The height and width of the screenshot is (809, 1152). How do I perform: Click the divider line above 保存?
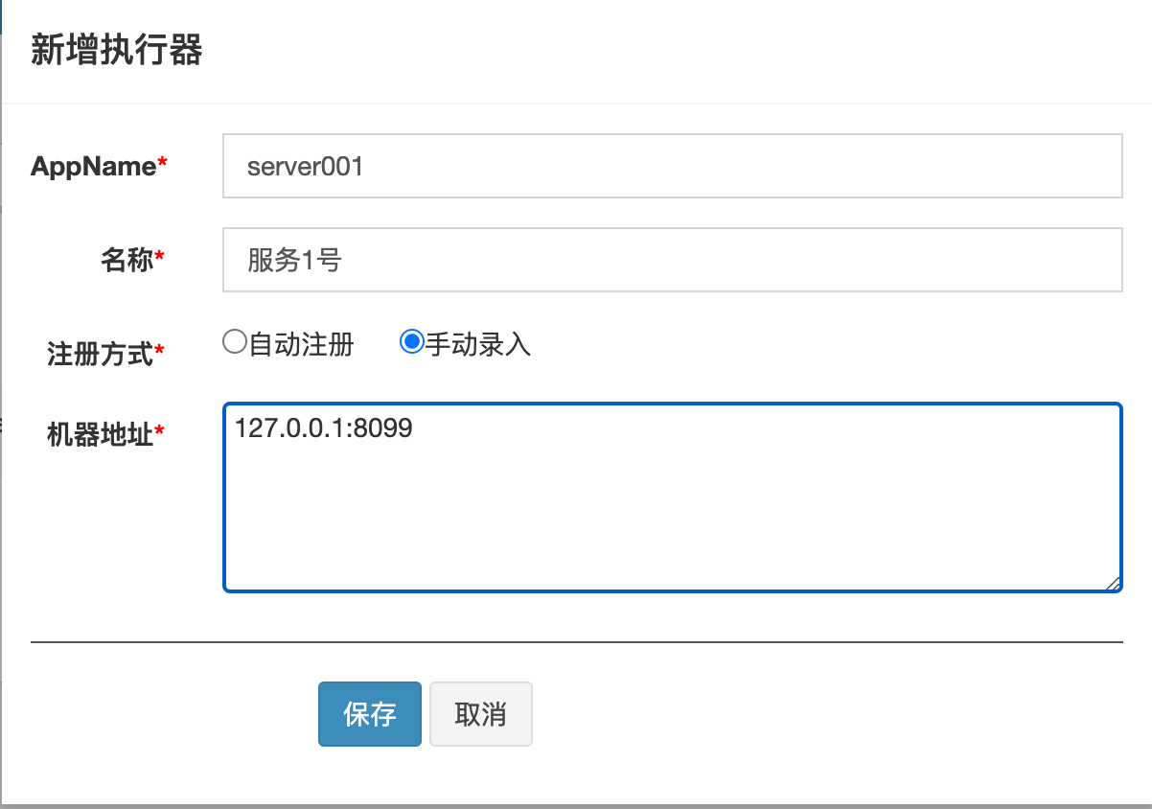[576, 641]
